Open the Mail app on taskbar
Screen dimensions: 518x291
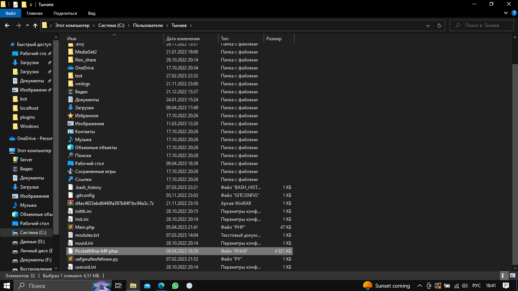point(147,286)
